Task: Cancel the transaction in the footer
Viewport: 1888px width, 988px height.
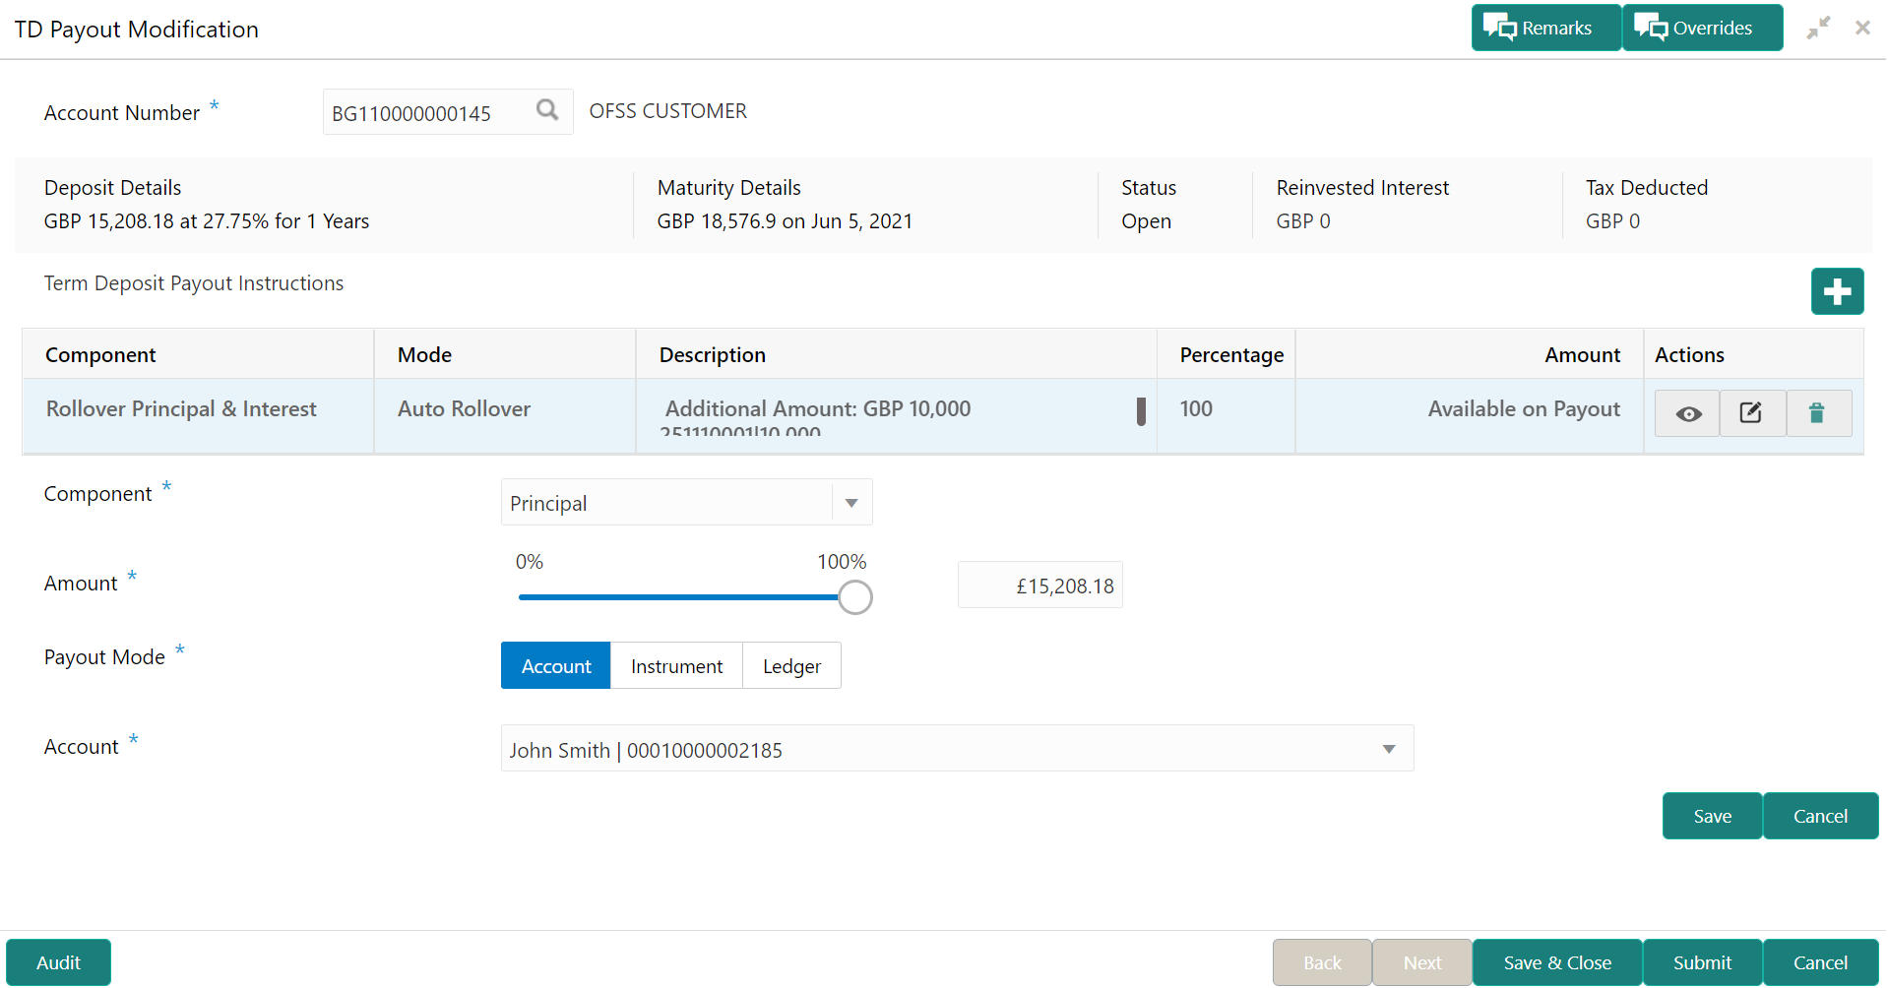Action: click(x=1820, y=962)
